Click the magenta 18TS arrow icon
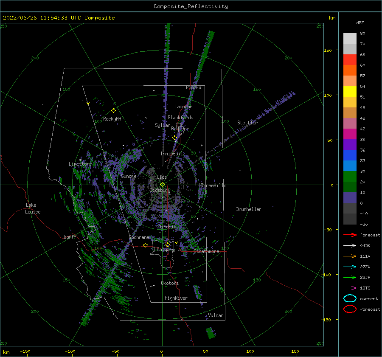The image size is (382, 357). click(x=350, y=288)
